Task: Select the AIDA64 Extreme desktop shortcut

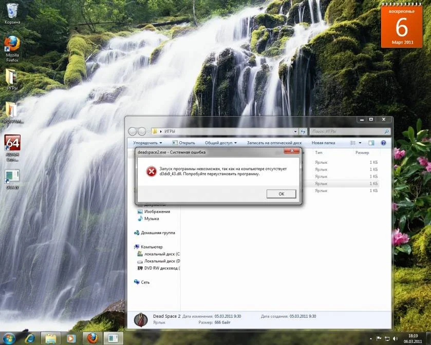Action: 12,148
